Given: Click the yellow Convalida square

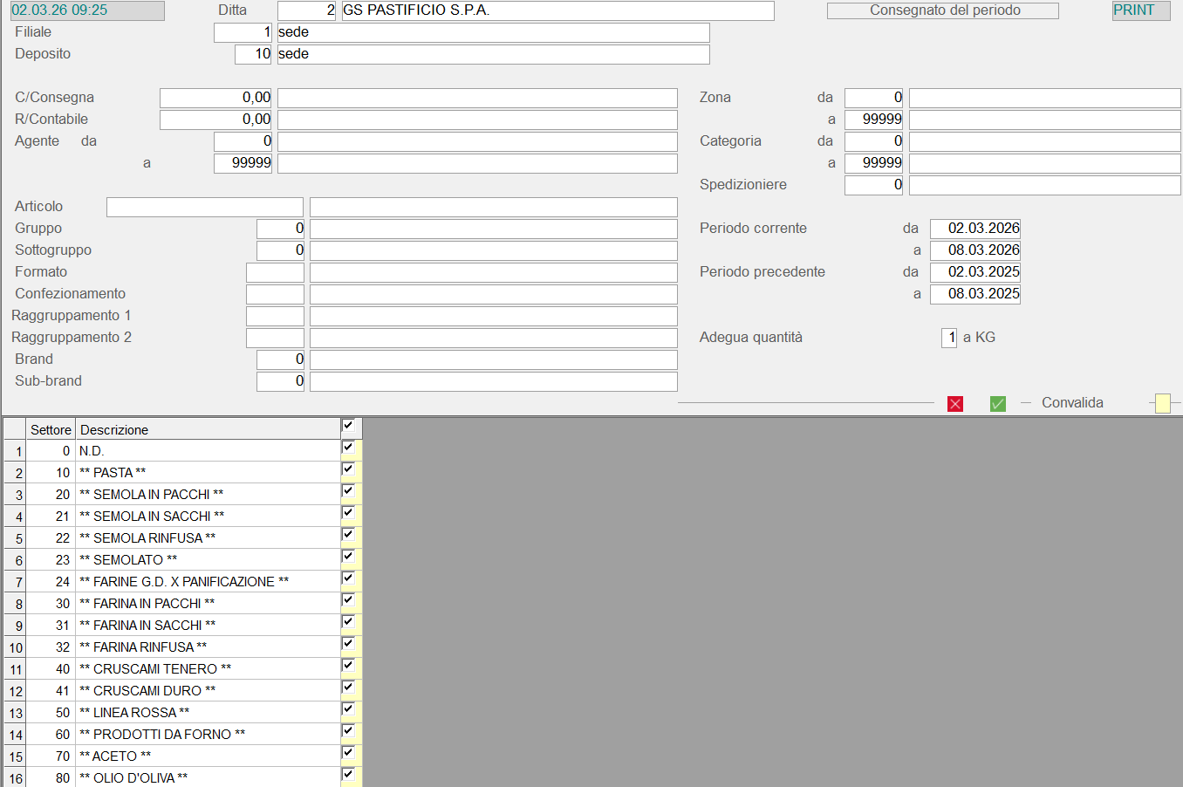Looking at the screenshot, I should point(1162,403).
